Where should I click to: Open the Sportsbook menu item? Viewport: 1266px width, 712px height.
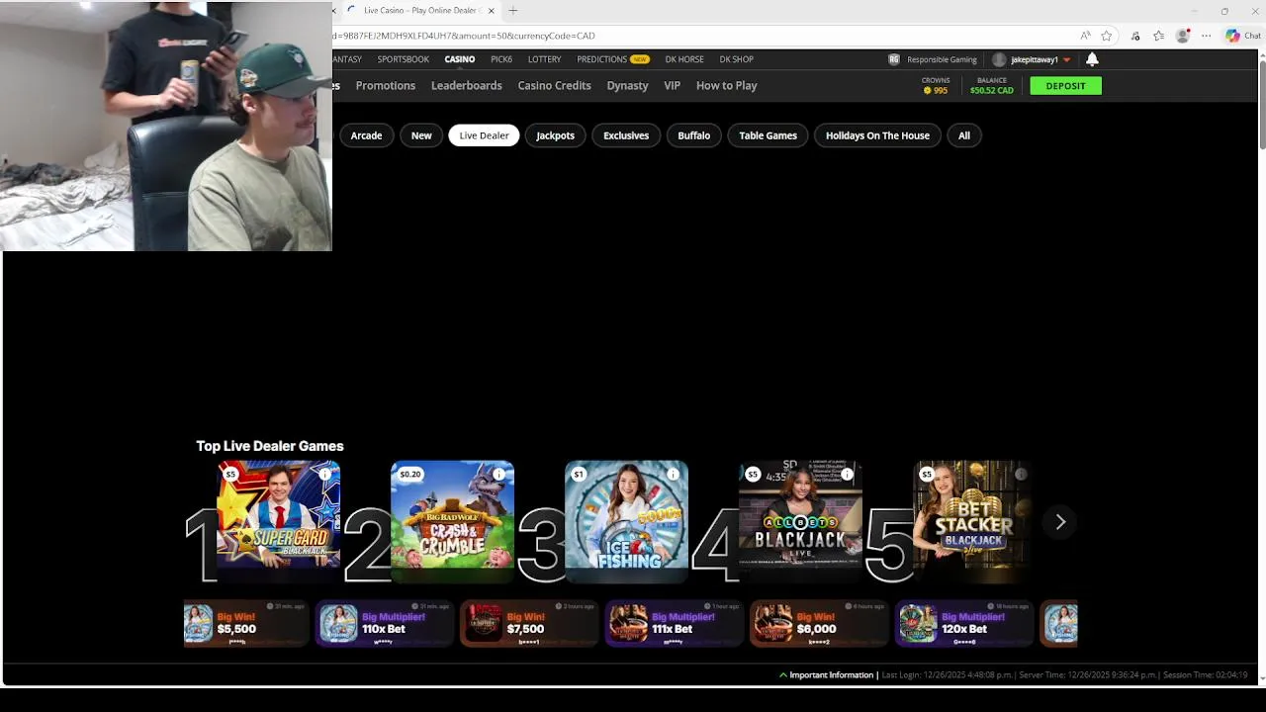[403, 59]
